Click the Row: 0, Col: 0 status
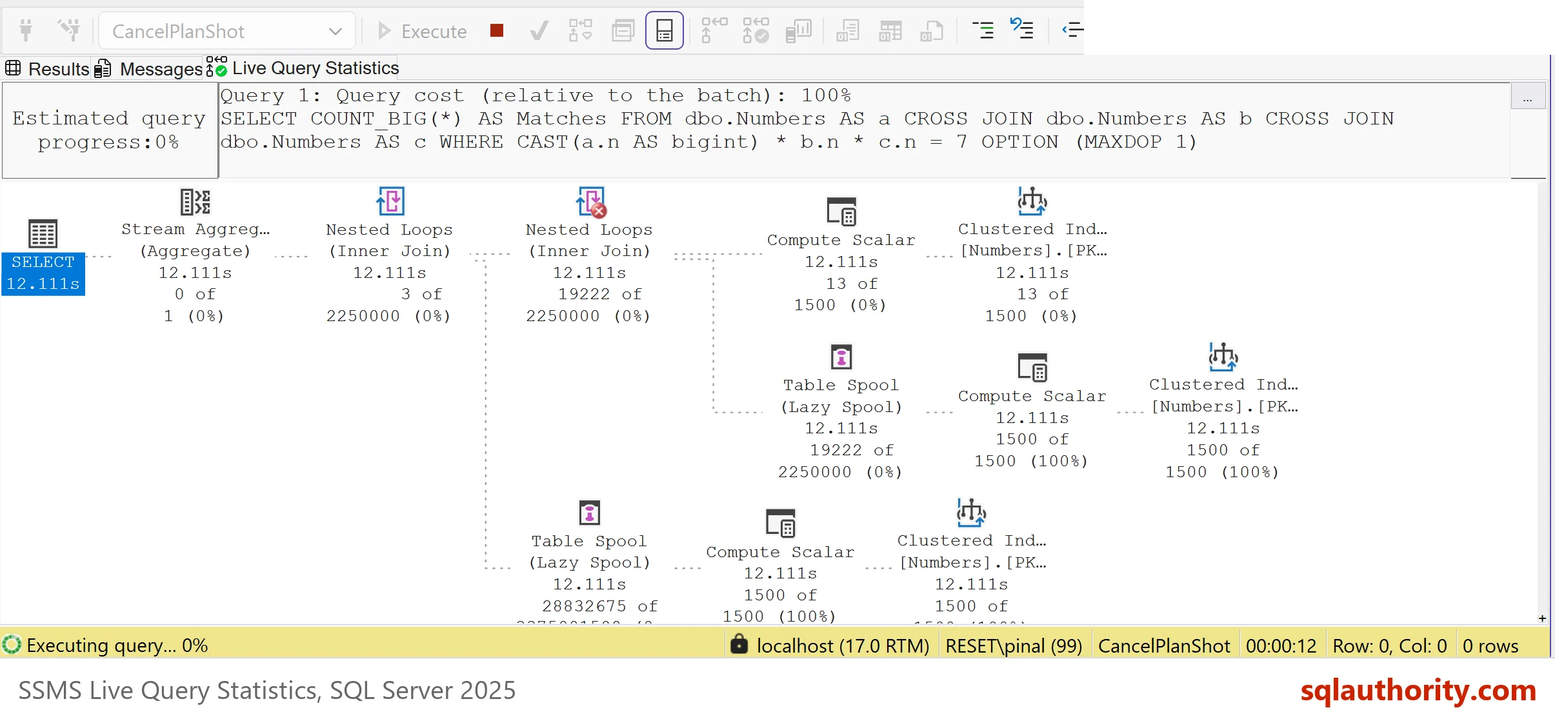The width and height of the screenshot is (1555, 719). pyautogui.click(x=1390, y=645)
